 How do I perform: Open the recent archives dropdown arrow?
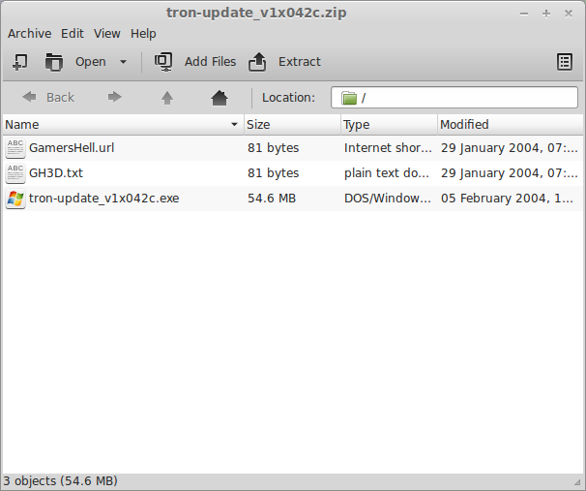(x=123, y=62)
